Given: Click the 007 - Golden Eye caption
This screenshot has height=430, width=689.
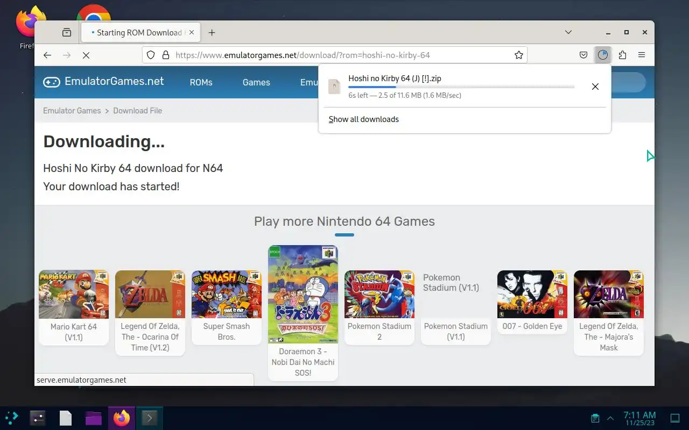Looking at the screenshot, I should (532, 326).
